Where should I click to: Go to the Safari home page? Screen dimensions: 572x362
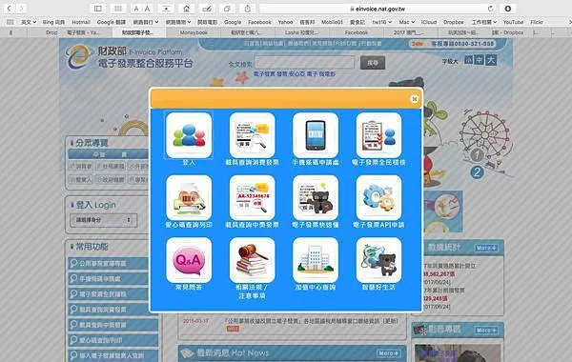pyautogui.click(x=187, y=9)
